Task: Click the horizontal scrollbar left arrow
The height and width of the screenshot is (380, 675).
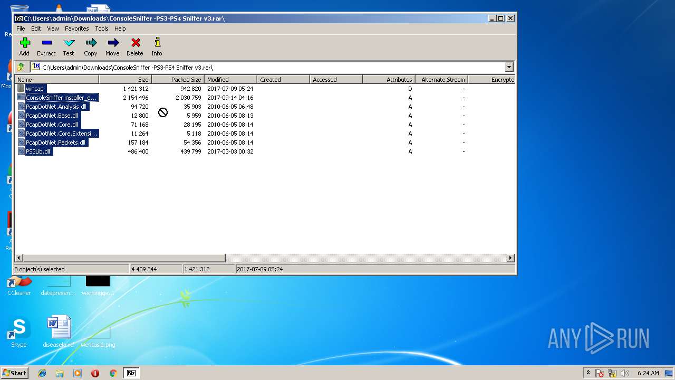Action: [19, 258]
